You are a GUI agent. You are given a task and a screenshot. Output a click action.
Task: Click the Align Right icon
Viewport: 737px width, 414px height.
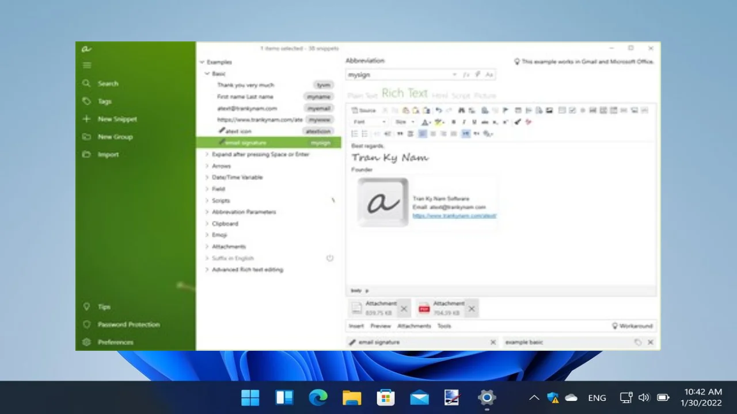[x=443, y=133]
